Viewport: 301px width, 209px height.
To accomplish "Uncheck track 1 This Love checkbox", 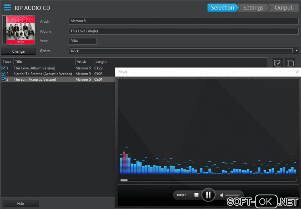I will click(x=4, y=68).
